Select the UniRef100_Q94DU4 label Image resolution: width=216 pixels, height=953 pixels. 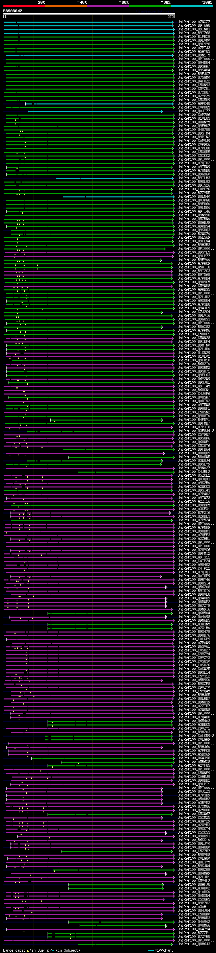click(194, 63)
